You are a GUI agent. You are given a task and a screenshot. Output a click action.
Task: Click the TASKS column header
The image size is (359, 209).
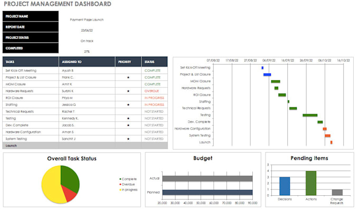point(31,62)
